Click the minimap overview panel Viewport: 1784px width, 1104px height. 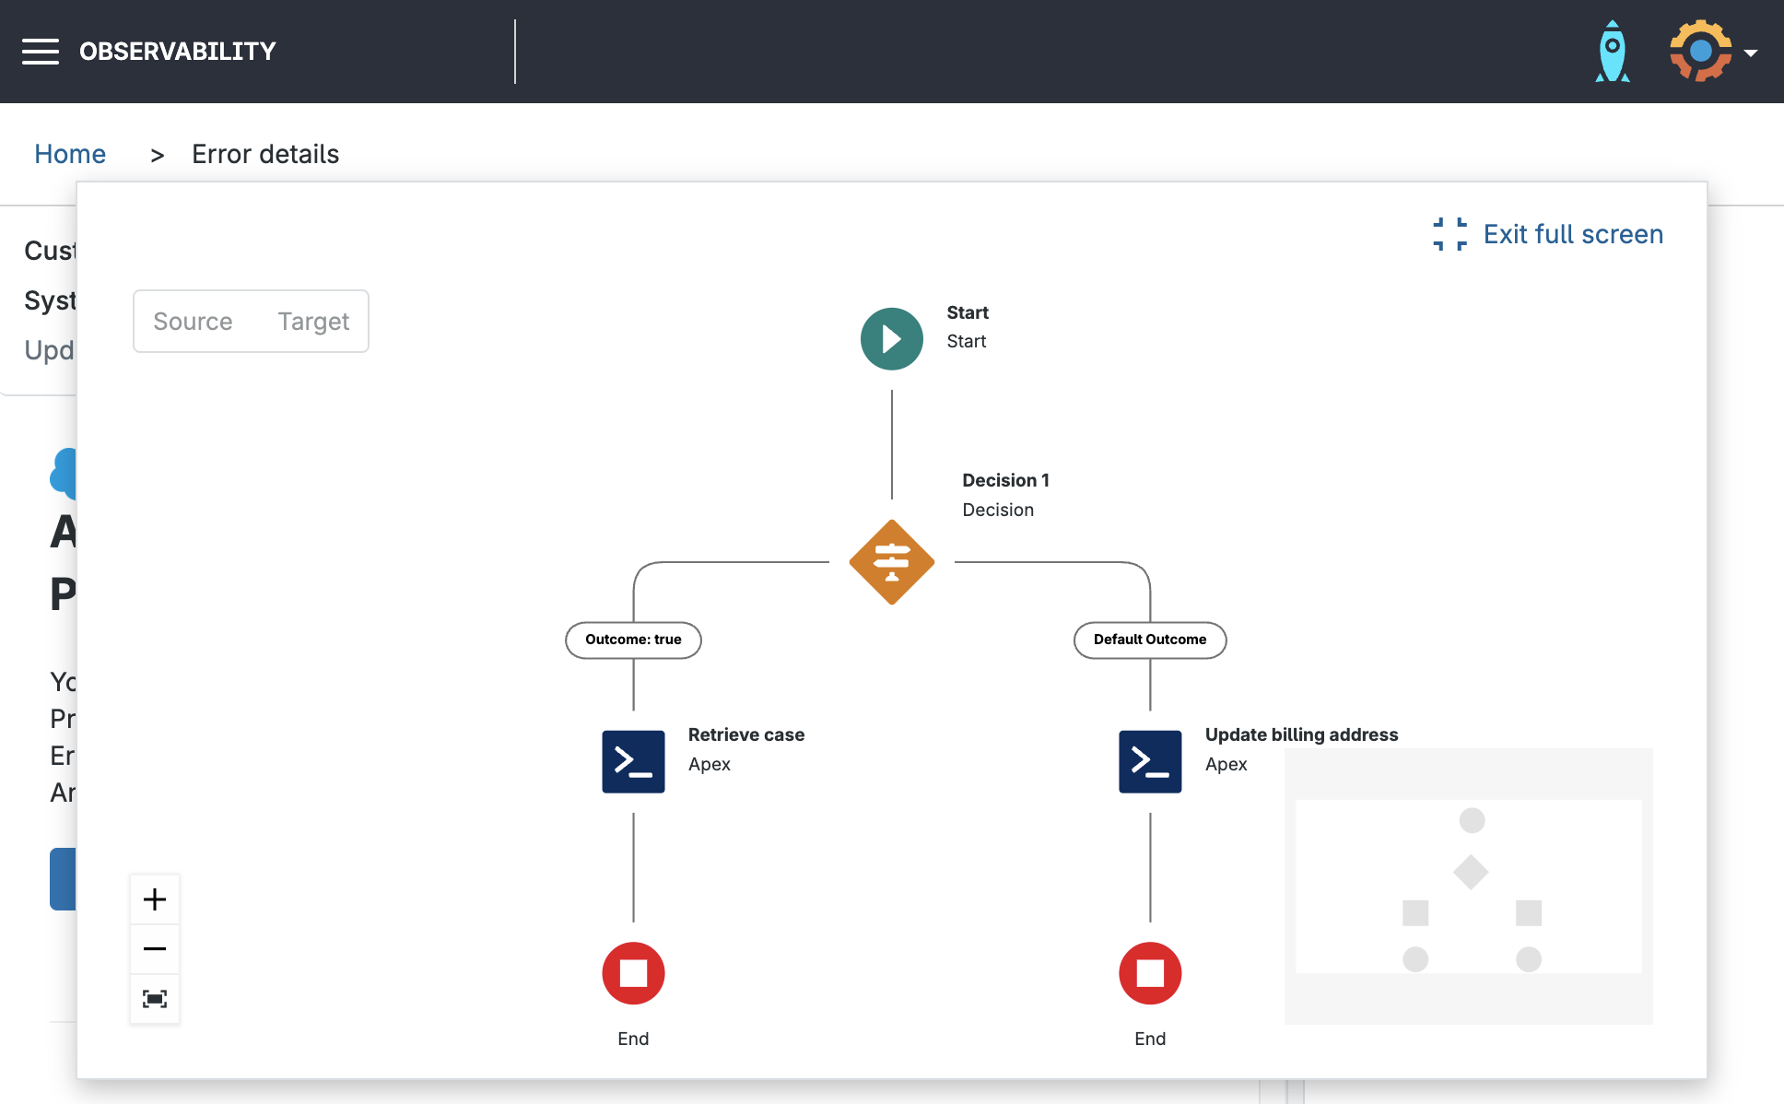tap(1468, 887)
